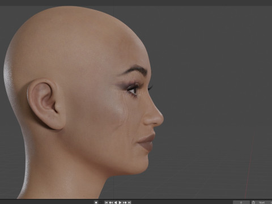Screen dimensions: 272x204
Task: Jump to the next keyframe
Action: pos(125,202)
